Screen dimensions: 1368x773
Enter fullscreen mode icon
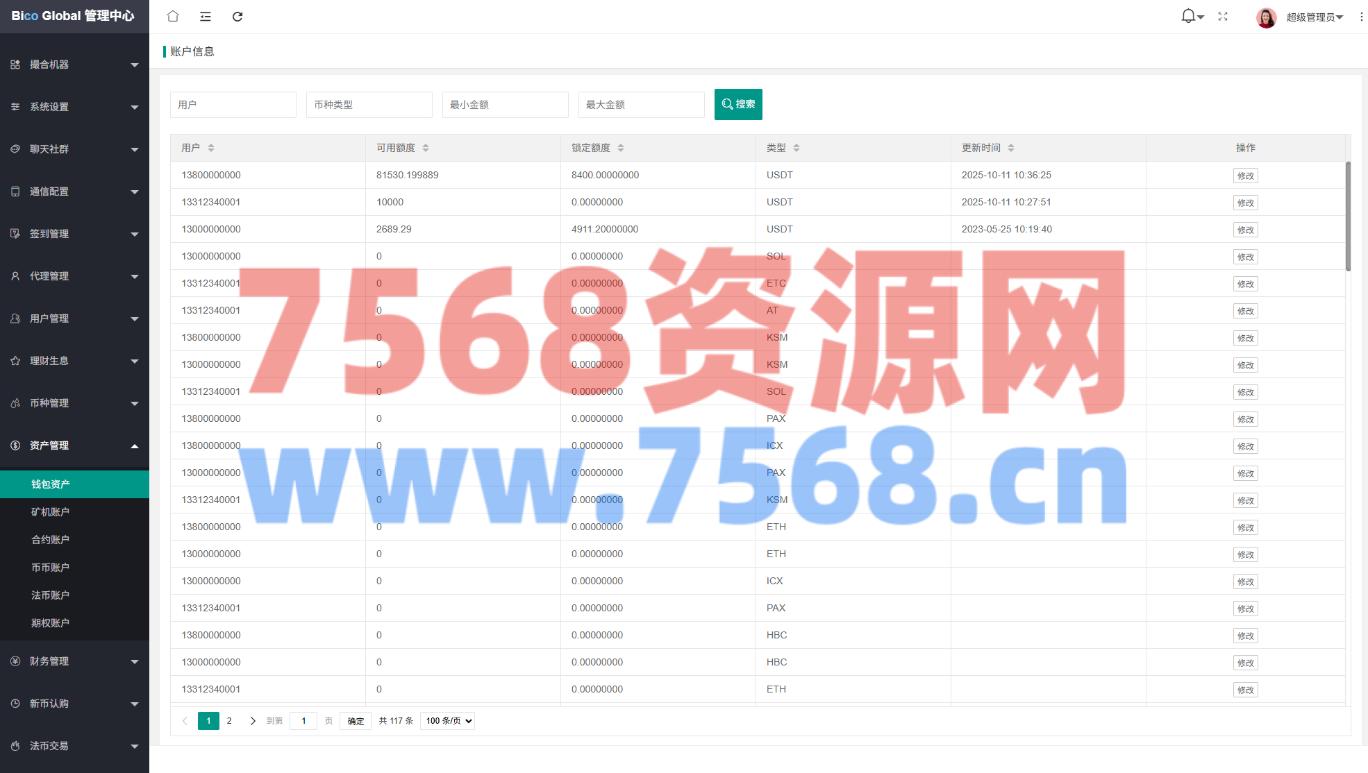[1223, 16]
